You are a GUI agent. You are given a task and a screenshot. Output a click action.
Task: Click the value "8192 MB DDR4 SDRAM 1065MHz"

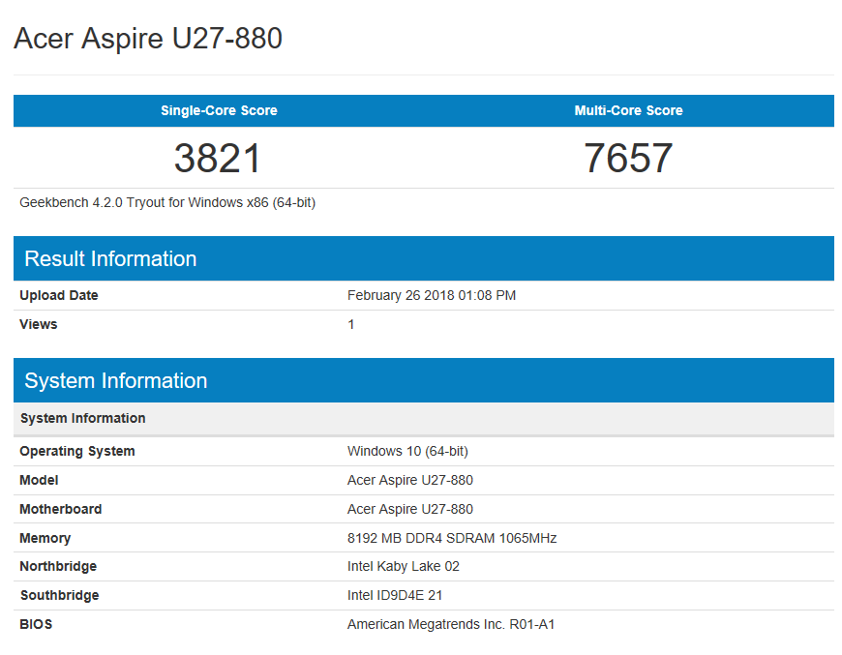(x=452, y=538)
